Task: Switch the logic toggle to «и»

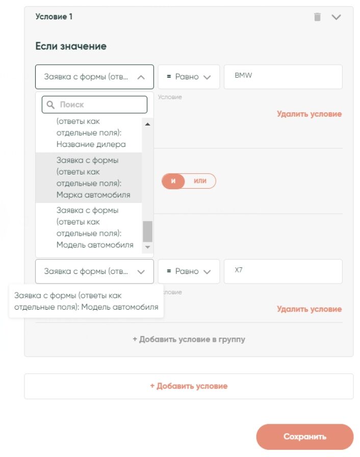Action: [x=173, y=181]
